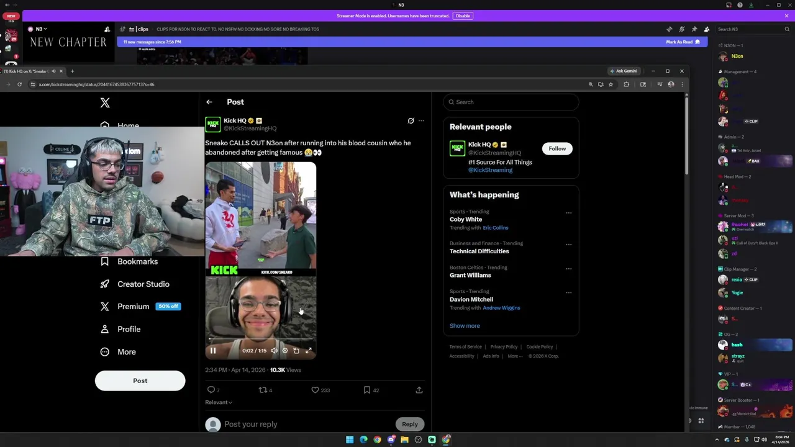
Task: Click Show more under What's happening
Action: pos(465,325)
